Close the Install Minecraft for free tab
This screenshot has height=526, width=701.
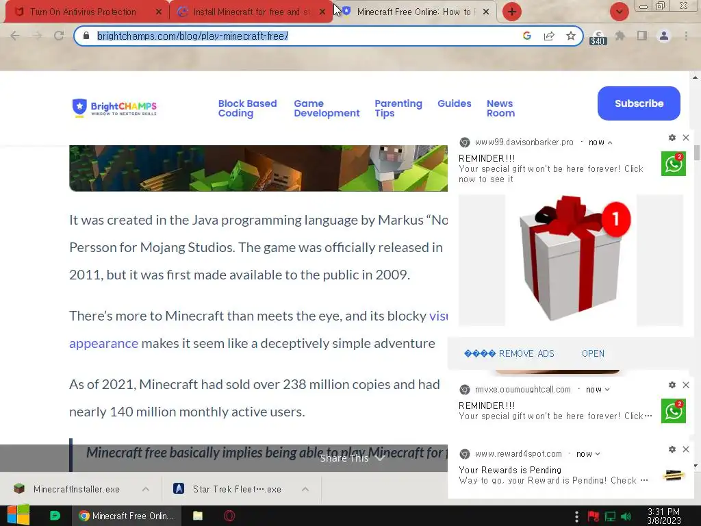322,12
